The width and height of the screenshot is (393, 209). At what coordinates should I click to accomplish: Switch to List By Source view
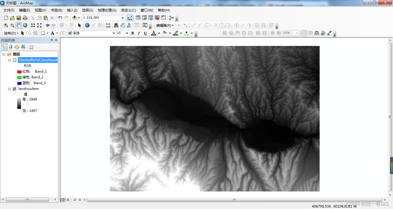pos(11,47)
